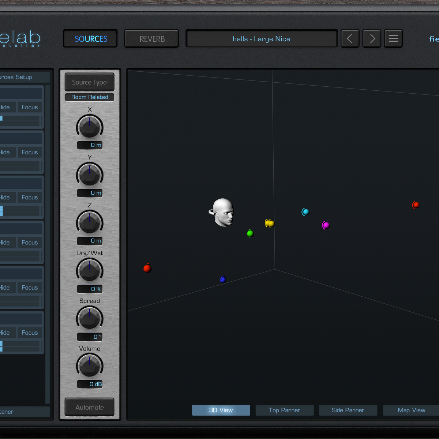Click the X position knob

(90, 127)
